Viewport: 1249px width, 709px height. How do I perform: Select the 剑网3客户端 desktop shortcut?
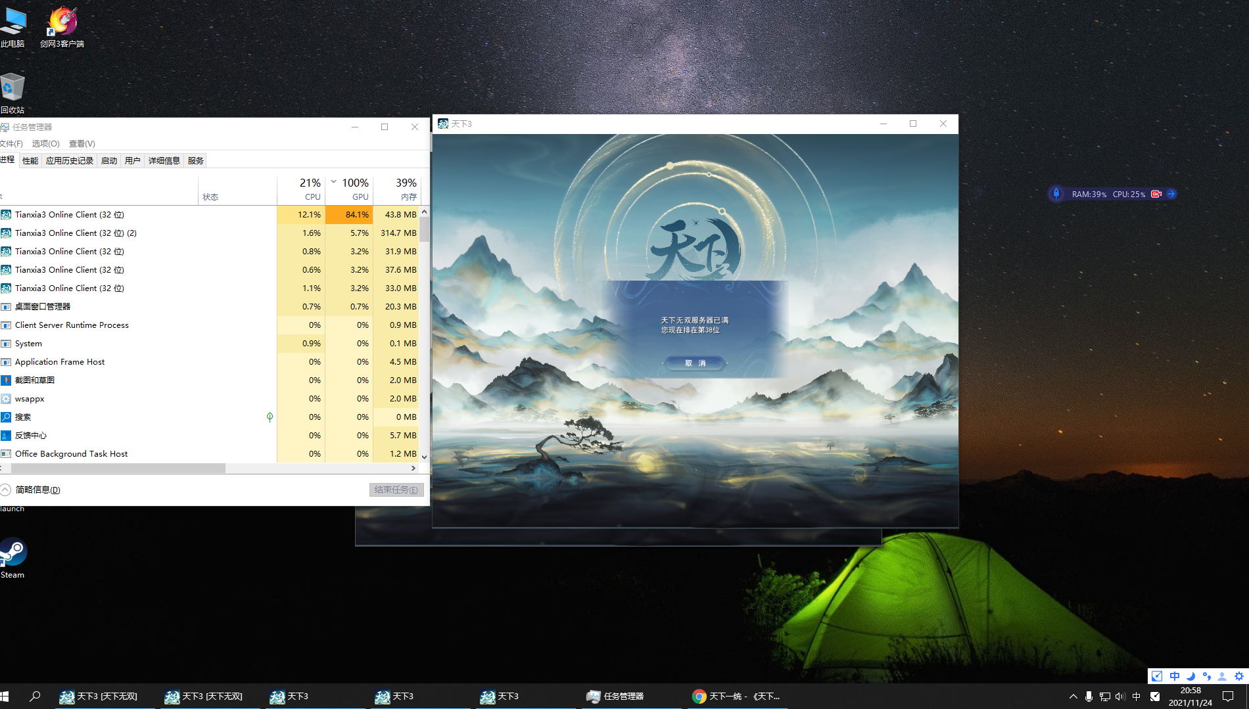click(62, 28)
